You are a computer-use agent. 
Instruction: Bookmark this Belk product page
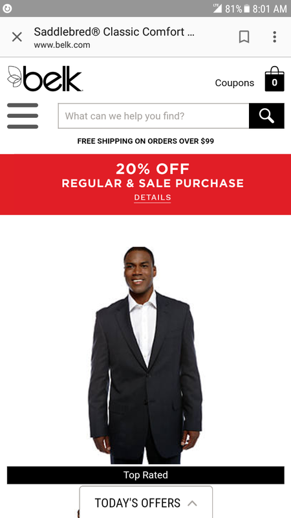(244, 37)
